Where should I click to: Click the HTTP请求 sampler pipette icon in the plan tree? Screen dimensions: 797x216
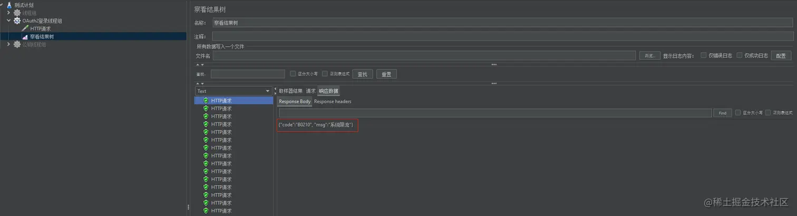[25, 28]
